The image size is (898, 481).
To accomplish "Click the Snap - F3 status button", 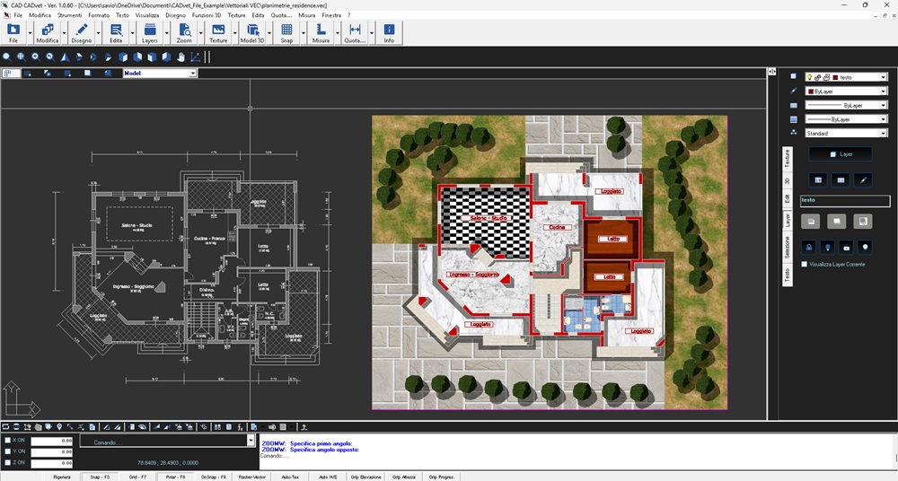I will (x=100, y=477).
